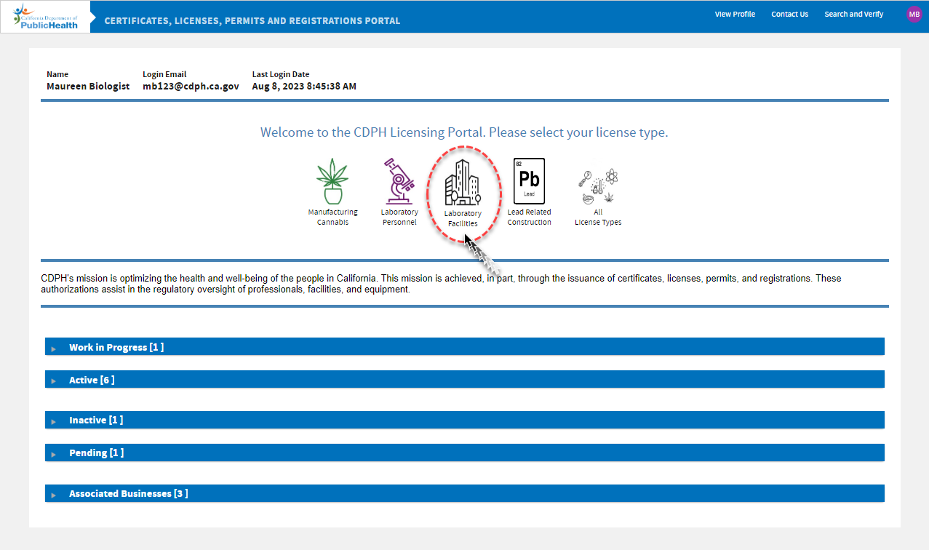Go to Search and Verify
This screenshot has height=550, width=929.
point(853,14)
